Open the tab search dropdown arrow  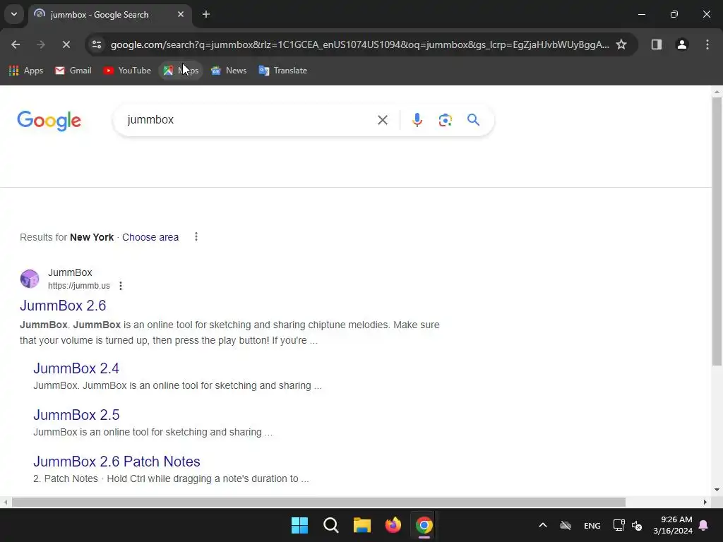(14, 14)
